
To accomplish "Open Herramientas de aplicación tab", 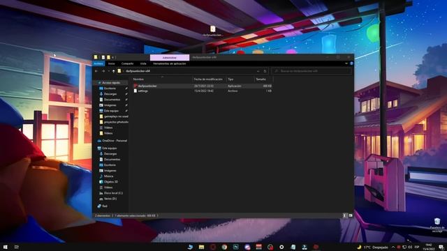I will [x=170, y=63].
